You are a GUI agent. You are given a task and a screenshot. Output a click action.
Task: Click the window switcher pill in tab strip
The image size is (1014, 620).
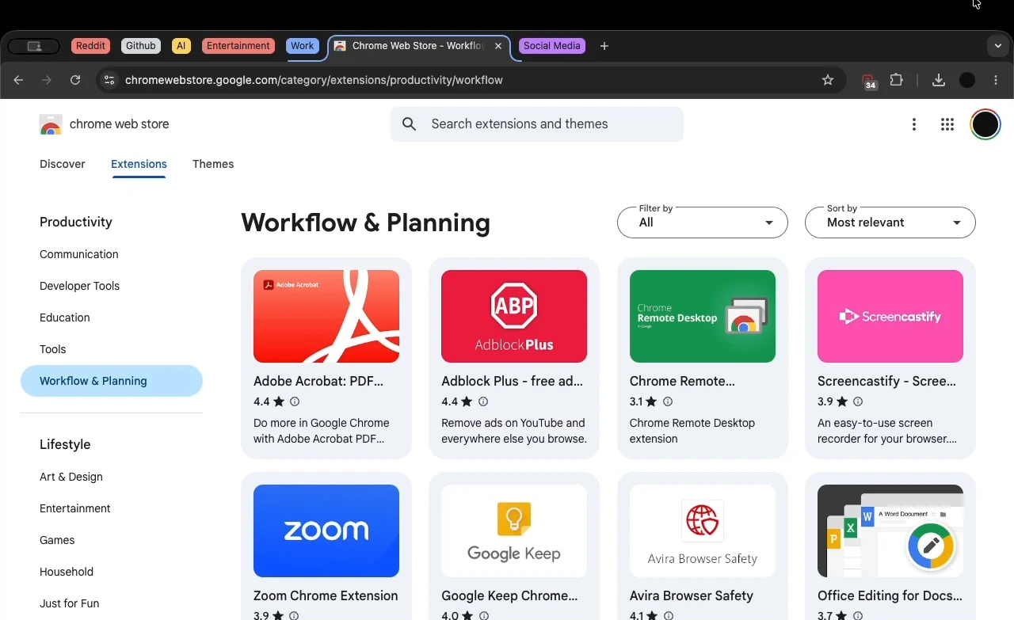pyautogui.click(x=34, y=46)
